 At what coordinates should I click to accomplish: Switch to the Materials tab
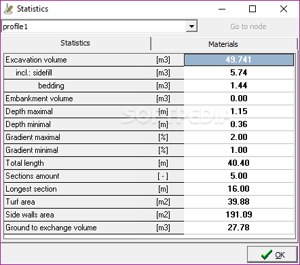pyautogui.click(x=223, y=44)
